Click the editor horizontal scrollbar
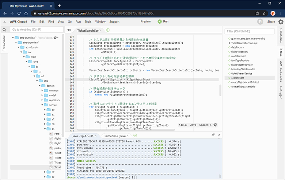The image size is (285, 180). (x=126, y=130)
